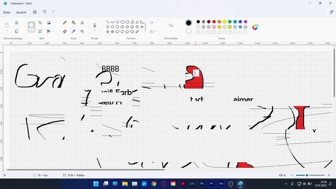Pick the Rectangle shape
Screen dimensions: 336x189
pos(122,22)
